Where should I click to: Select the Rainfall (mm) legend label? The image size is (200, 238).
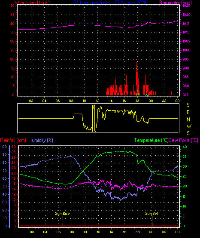click(x=13, y=140)
